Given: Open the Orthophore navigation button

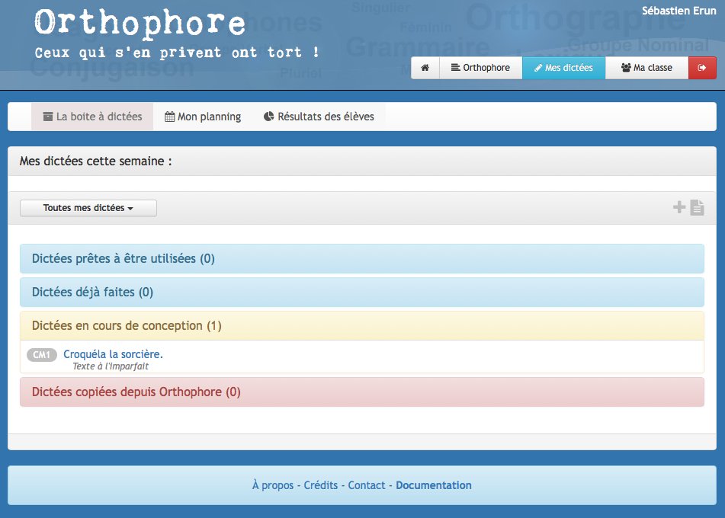Looking at the screenshot, I should (x=481, y=68).
